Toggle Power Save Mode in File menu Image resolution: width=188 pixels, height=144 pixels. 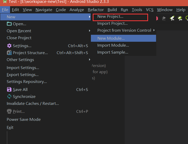pos(45,119)
